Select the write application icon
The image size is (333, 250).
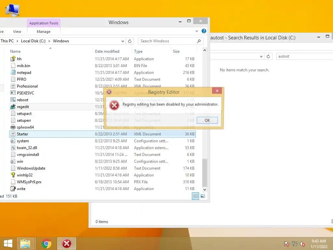click(x=13, y=188)
